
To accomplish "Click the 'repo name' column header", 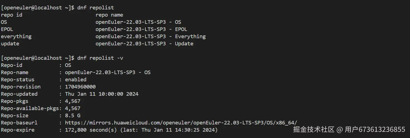I will click(x=109, y=15).
